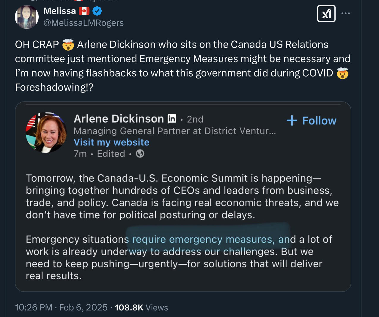Open Grok xAI icon on the post
Viewport: 379px width, 317px height.
pos(326,14)
